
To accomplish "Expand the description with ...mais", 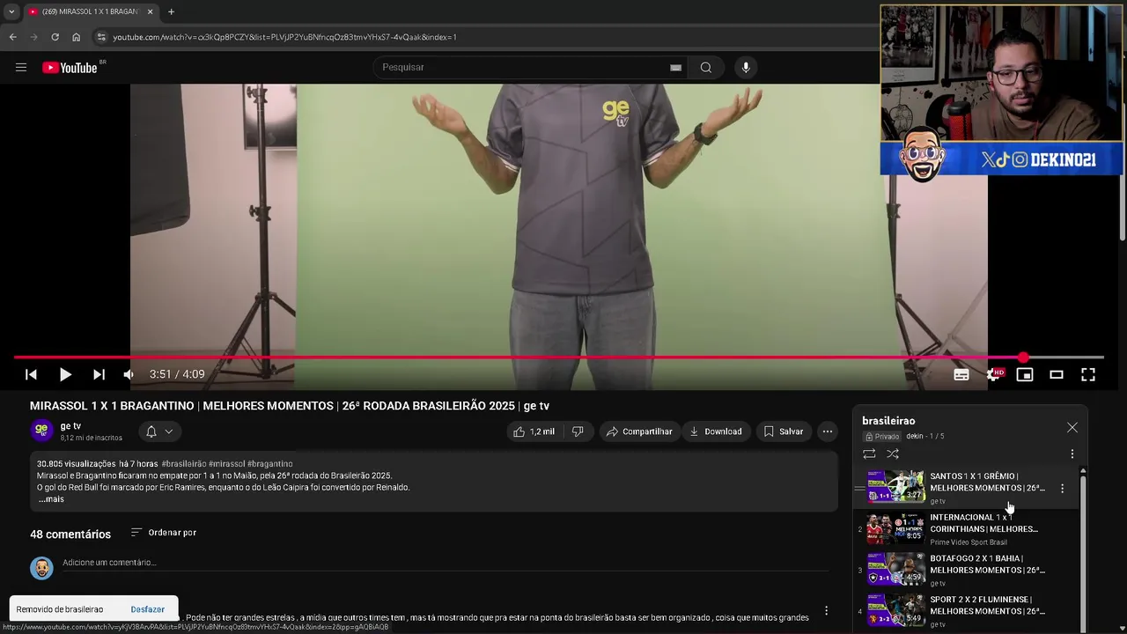I will [51, 499].
